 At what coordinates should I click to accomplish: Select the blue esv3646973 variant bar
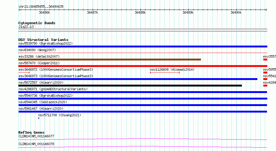tap(138, 79)
